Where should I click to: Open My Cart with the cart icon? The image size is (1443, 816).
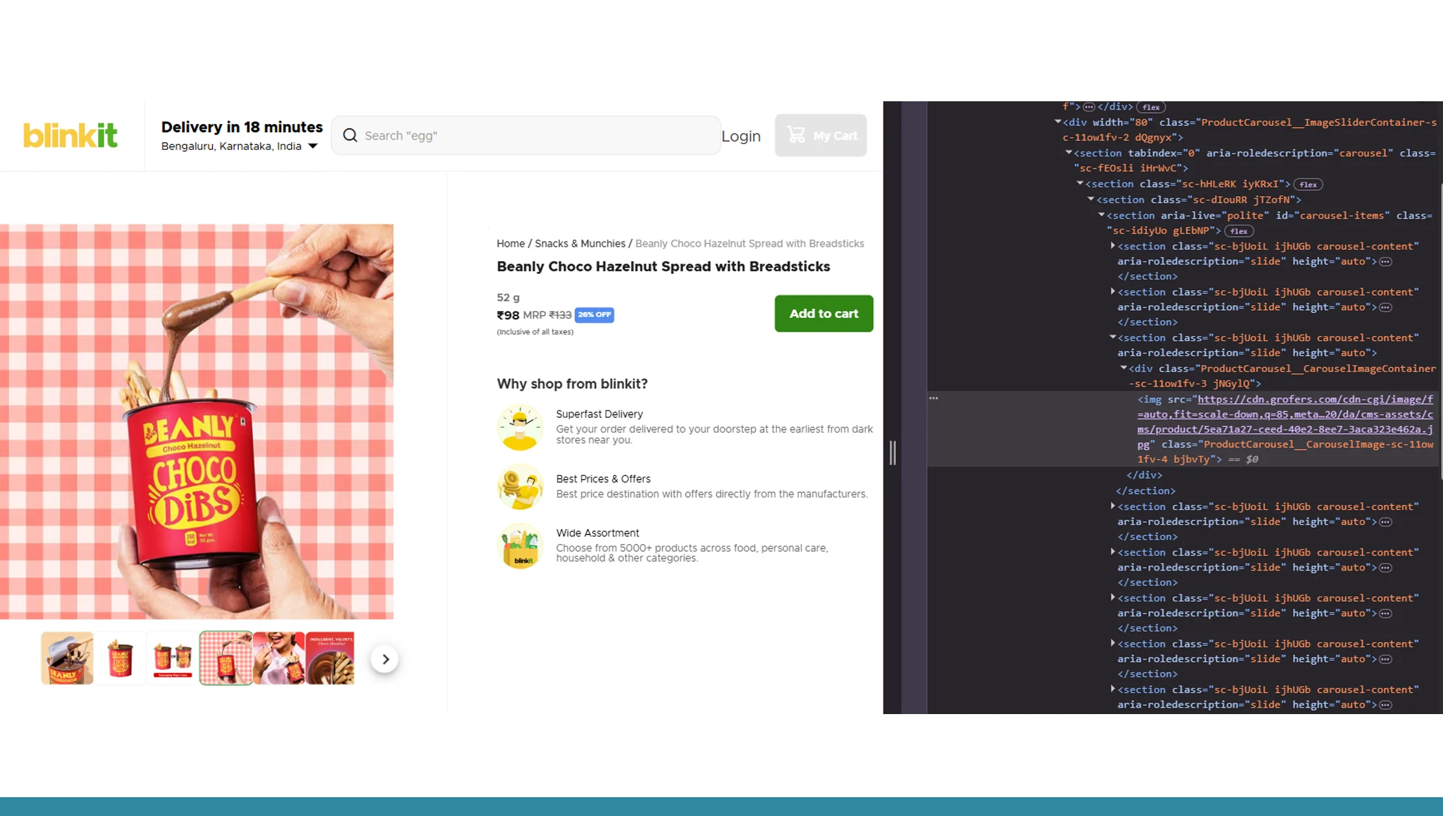[797, 134]
